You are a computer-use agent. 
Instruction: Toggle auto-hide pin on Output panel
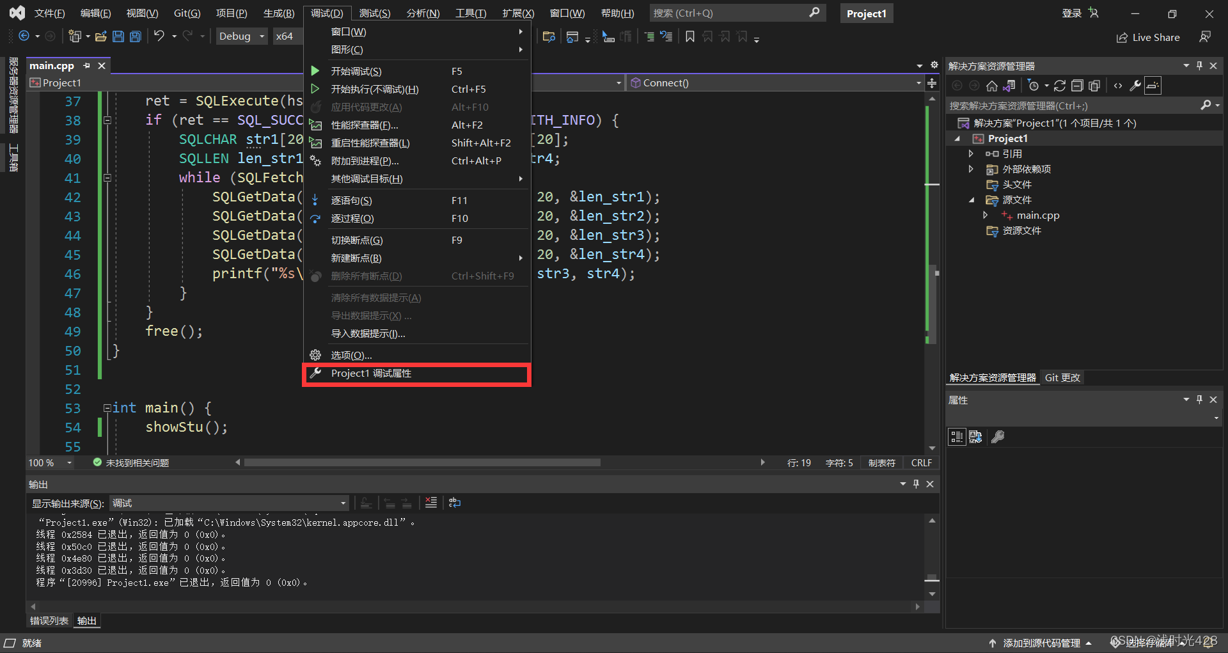(x=916, y=484)
